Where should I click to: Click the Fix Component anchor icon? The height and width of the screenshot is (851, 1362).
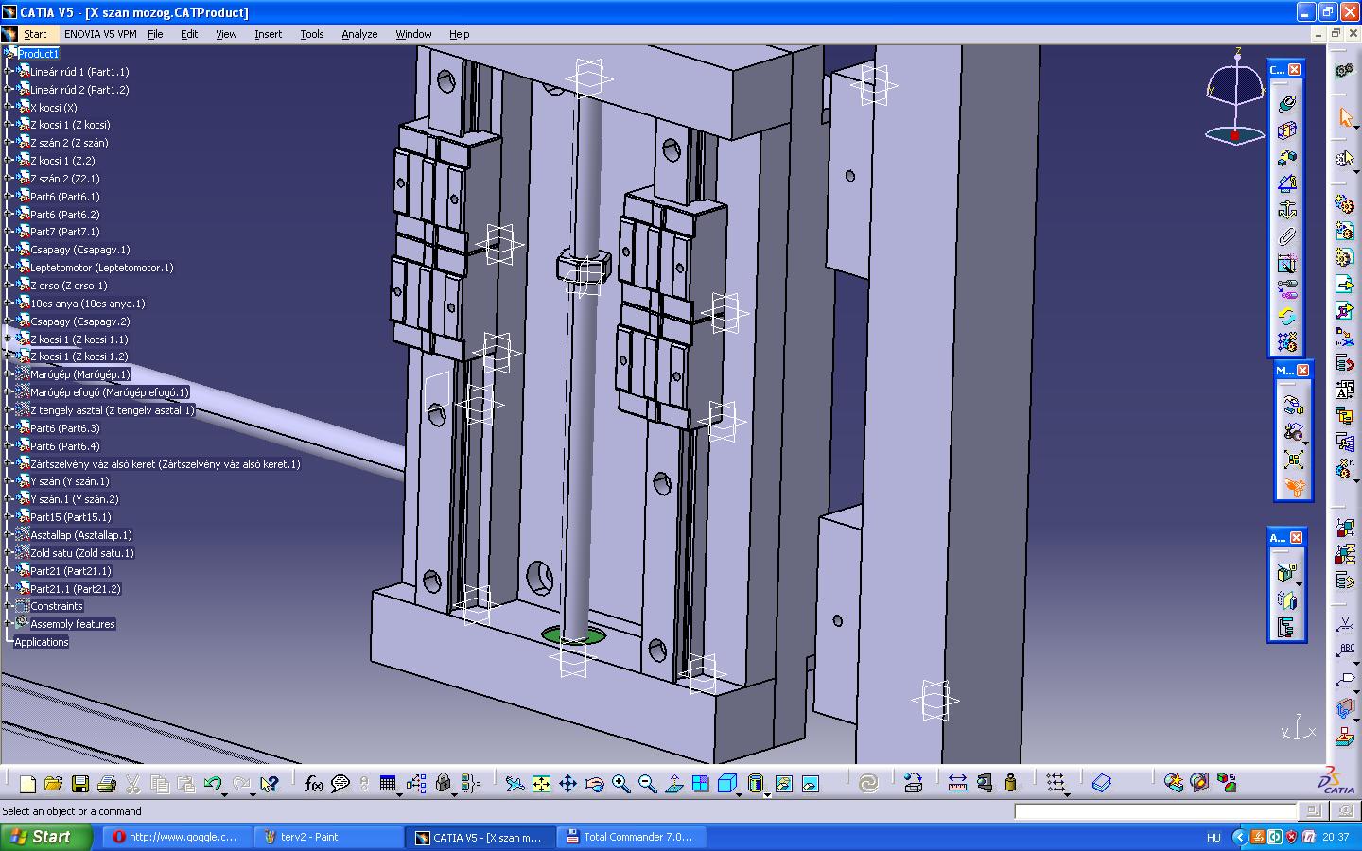click(x=1287, y=210)
